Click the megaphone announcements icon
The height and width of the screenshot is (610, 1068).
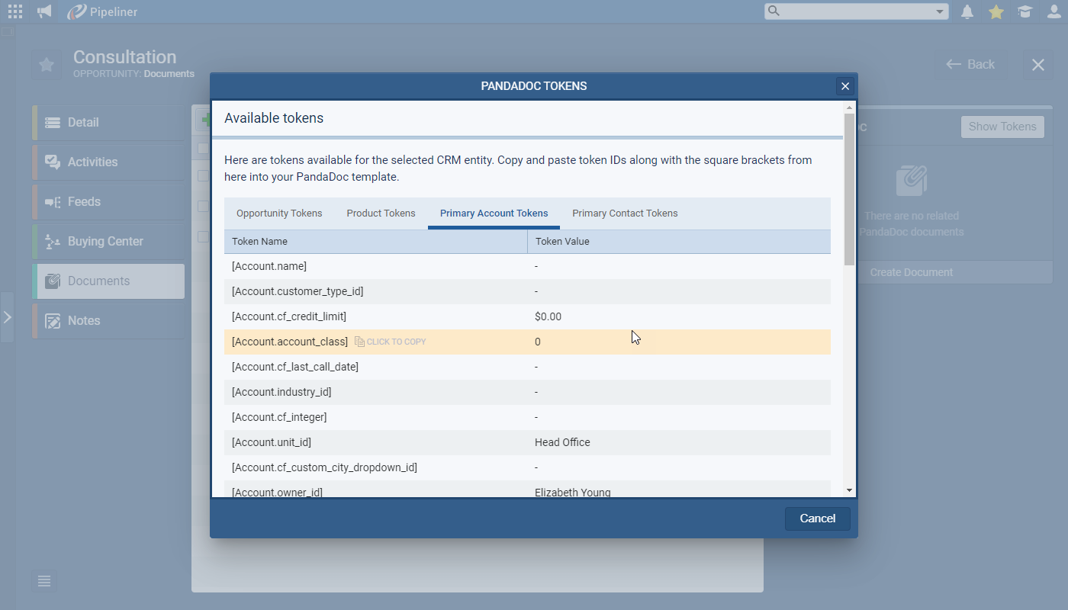pyautogui.click(x=45, y=11)
